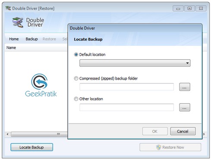The height and width of the screenshot is (160, 211).
Task: Maximize the Double Driver window
Action: point(189,8)
